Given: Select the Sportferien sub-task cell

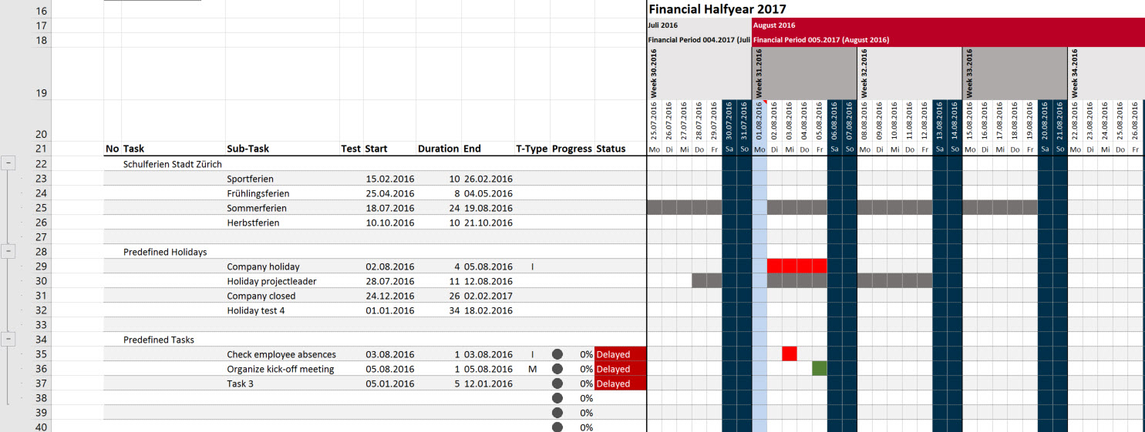Looking at the screenshot, I should click(250, 179).
